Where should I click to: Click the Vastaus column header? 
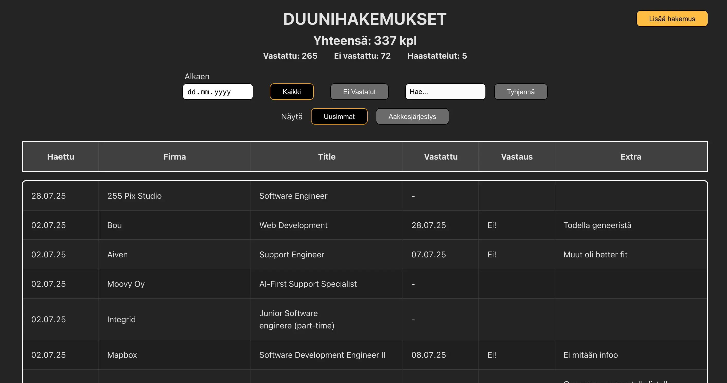pos(517,156)
